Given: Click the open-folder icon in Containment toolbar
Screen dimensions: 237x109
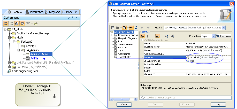Looking at the screenshot, I should [x=36, y=24].
